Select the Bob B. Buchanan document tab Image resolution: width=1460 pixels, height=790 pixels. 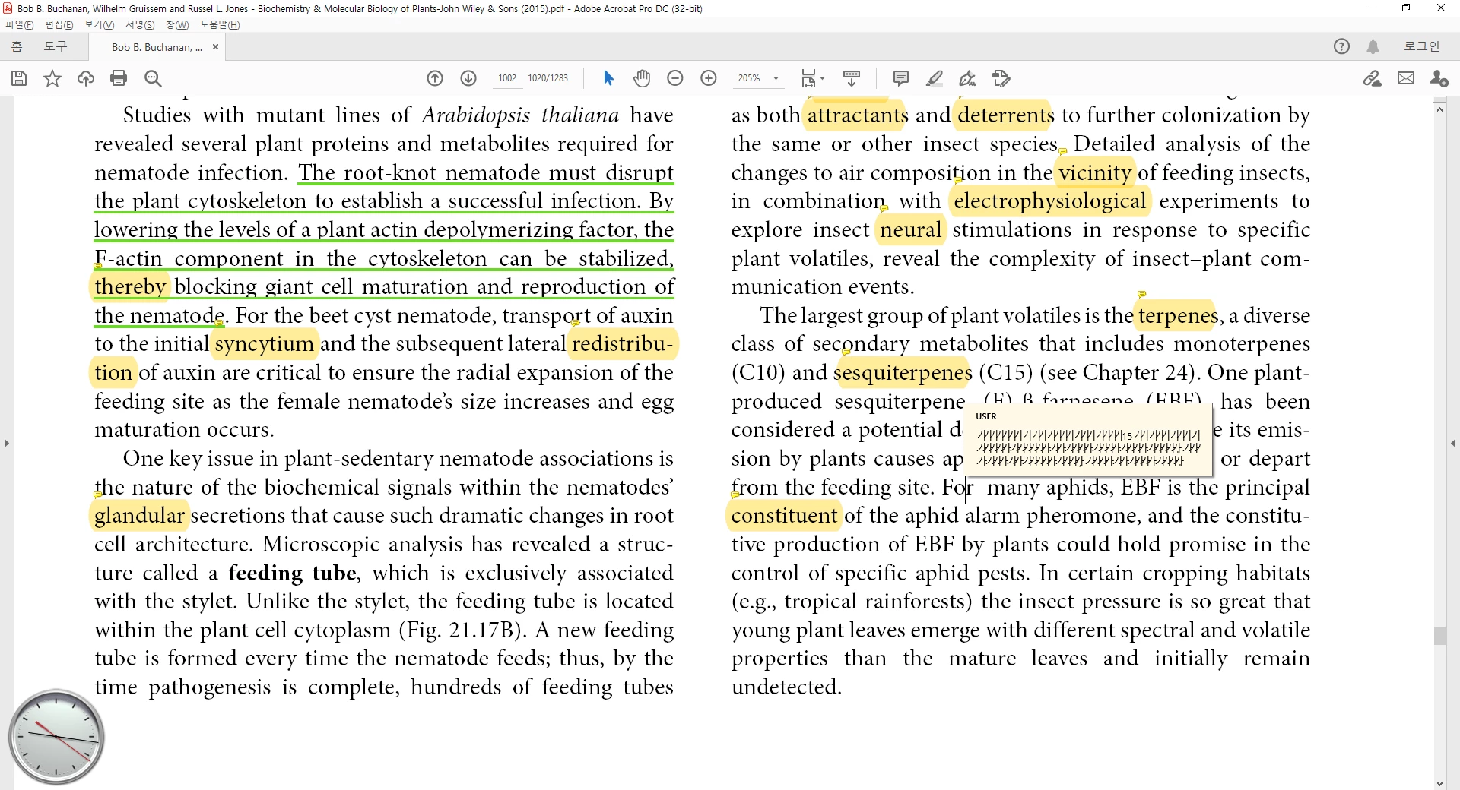[x=157, y=47]
